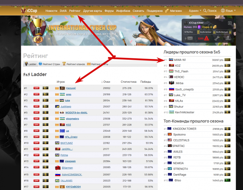Expand the Язык language dropdown
Viewport: 243px width, 190px height.
pyautogui.click(x=228, y=11)
